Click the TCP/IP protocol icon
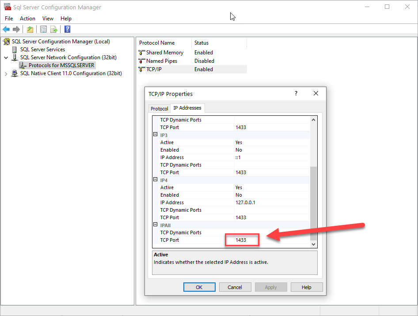This screenshot has height=316, width=418. 141,69
